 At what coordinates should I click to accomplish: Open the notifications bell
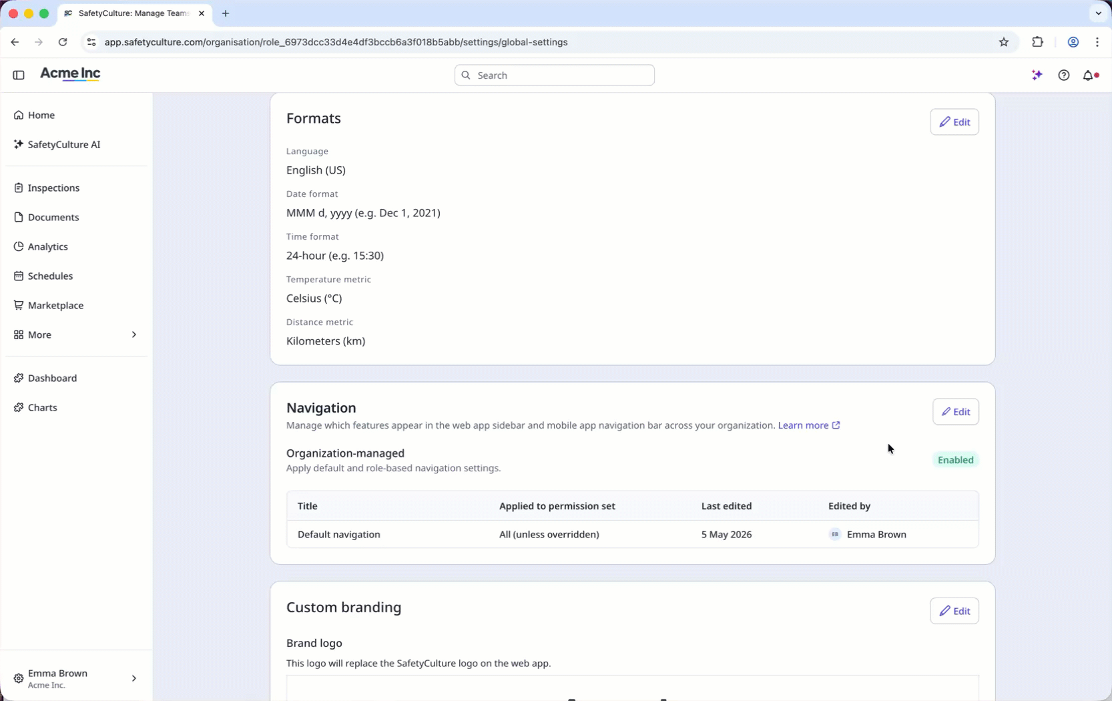pos(1090,75)
